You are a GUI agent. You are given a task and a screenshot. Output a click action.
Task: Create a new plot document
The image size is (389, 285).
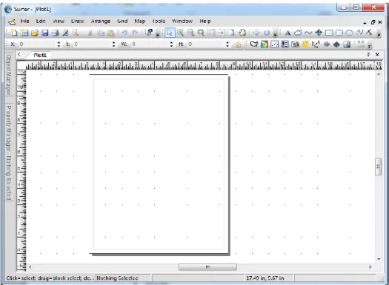(x=14, y=33)
